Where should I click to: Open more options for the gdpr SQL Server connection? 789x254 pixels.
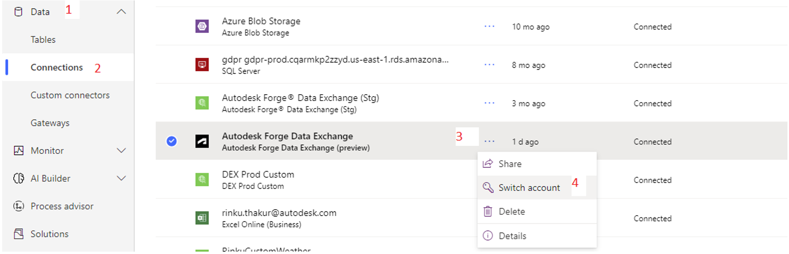click(489, 65)
